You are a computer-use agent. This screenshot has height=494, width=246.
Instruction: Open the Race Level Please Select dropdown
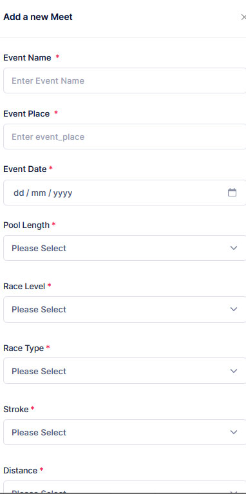click(x=125, y=309)
